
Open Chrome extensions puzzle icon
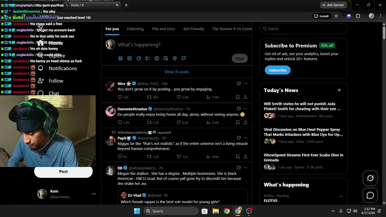coord(358,16)
